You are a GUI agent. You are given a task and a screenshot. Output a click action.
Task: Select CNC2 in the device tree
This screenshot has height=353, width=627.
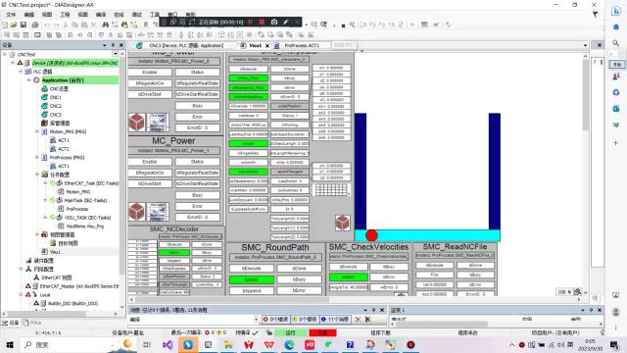pos(55,106)
